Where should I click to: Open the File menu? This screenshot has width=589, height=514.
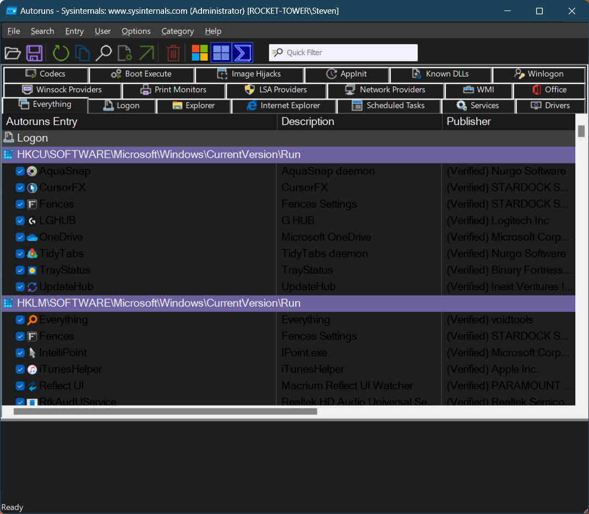pos(14,31)
